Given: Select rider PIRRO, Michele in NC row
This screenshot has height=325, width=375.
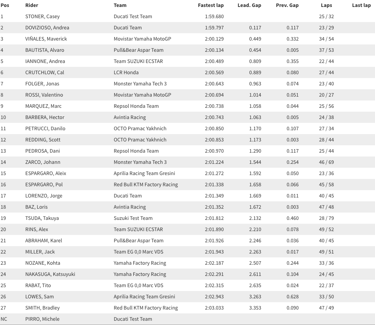Looking at the screenshot, I should pyautogui.click(x=42, y=319).
